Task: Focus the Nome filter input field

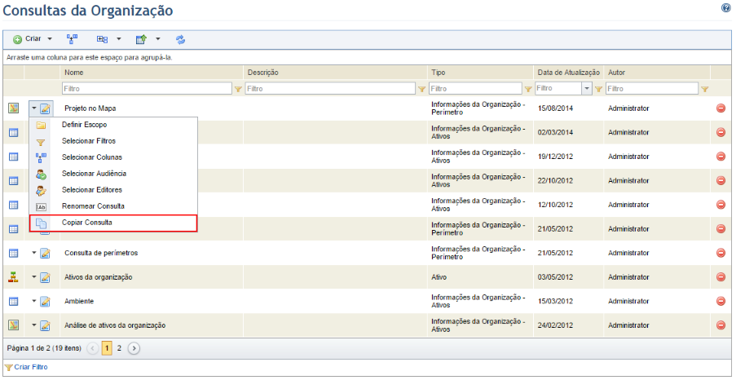Action: pos(147,88)
